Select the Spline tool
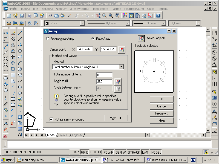The width and height of the screenshot is (219, 164). point(20,81)
